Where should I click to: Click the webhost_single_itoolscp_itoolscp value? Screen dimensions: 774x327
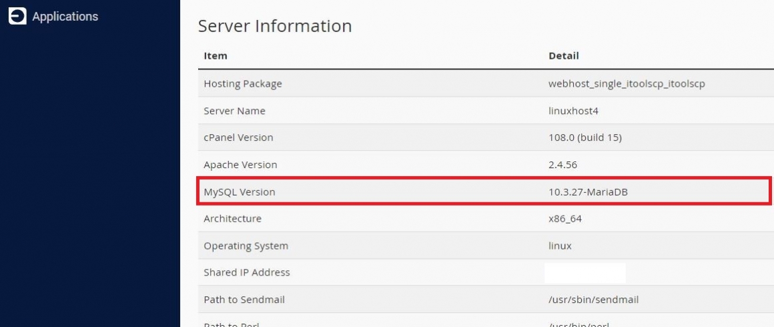pos(627,83)
